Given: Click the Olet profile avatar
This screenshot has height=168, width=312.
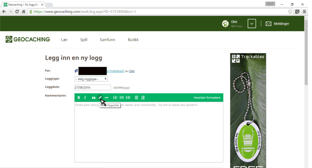Looking at the screenshot, I should click(225, 24).
